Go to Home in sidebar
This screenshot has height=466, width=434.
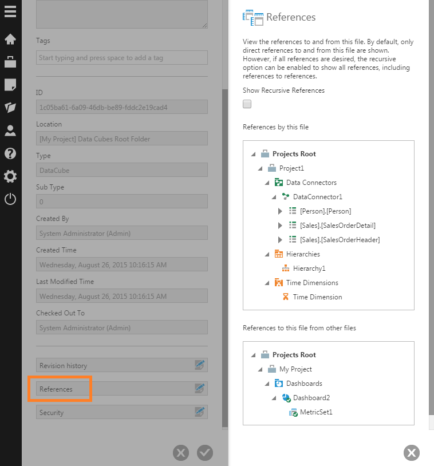(x=10, y=39)
